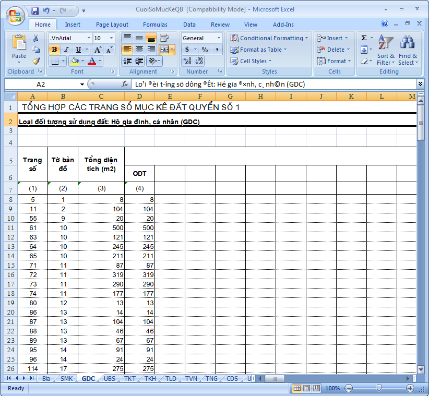Switch to Page Layout view in status bar
The image size is (429, 396).
(x=307, y=388)
